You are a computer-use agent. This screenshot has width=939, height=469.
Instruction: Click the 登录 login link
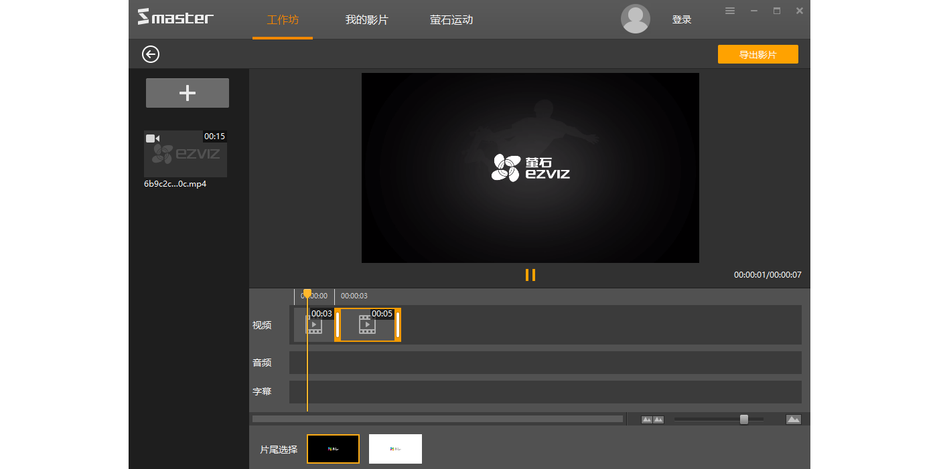[x=681, y=19]
